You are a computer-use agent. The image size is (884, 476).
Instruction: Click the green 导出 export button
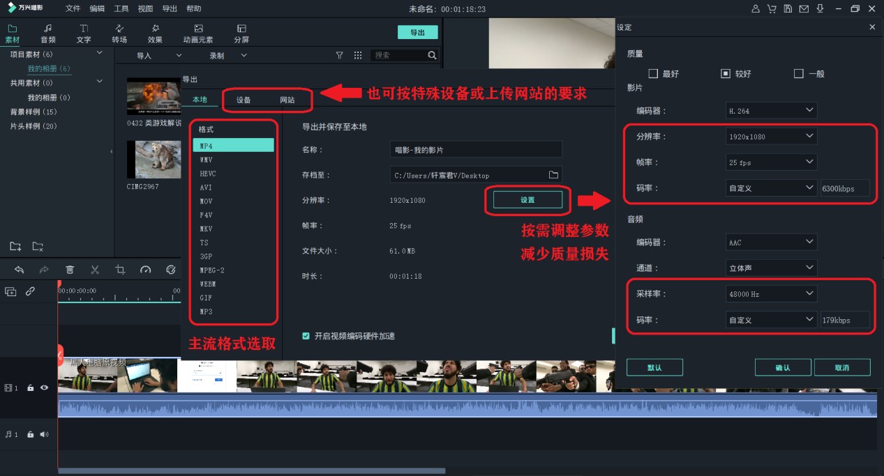pyautogui.click(x=417, y=32)
